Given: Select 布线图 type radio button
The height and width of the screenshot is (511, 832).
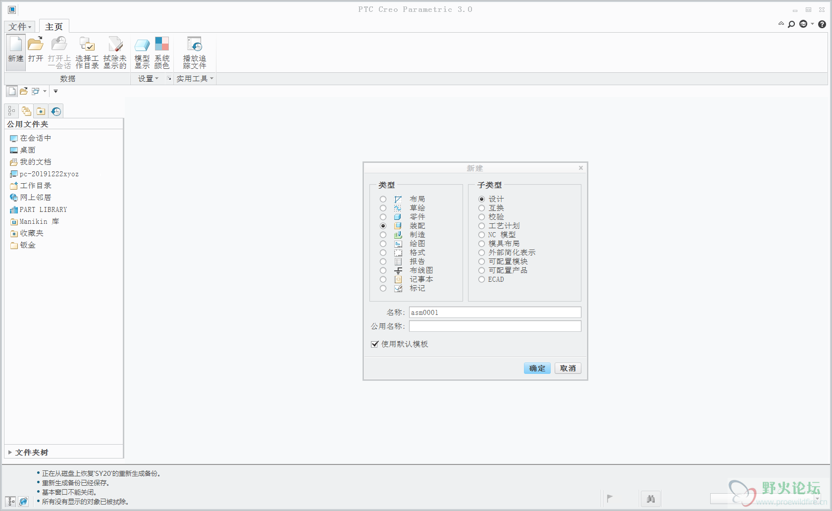Looking at the screenshot, I should (x=383, y=270).
